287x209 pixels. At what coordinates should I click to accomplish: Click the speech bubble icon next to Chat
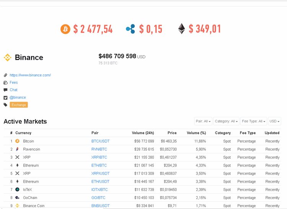(5, 90)
